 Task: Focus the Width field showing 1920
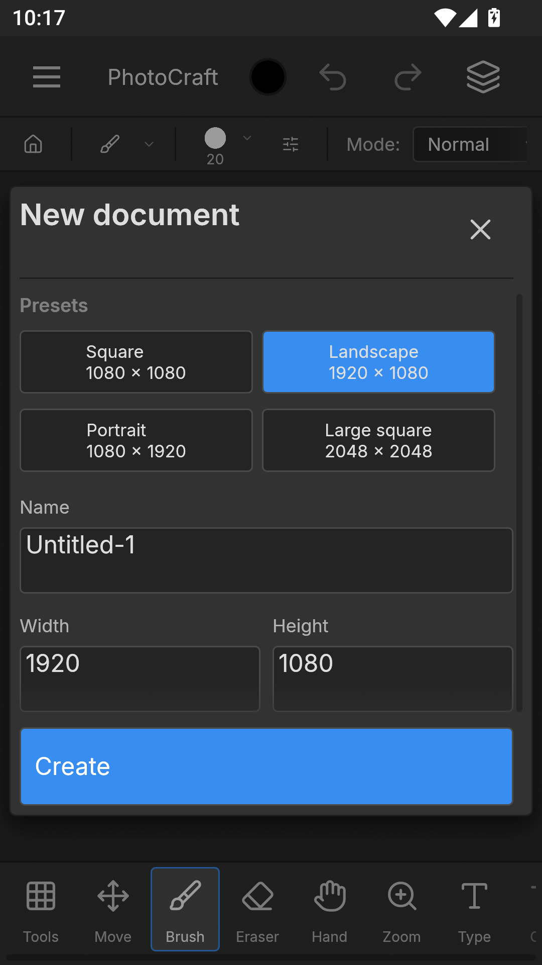[140, 679]
